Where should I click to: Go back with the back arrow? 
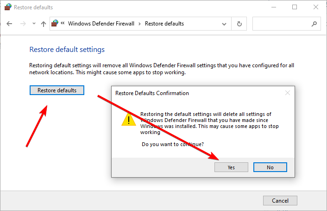[9, 24]
